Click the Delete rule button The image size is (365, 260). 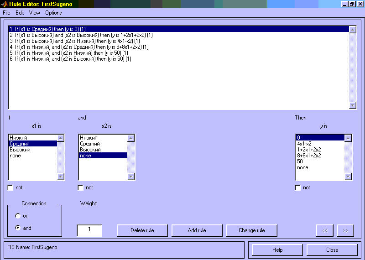(x=142, y=230)
